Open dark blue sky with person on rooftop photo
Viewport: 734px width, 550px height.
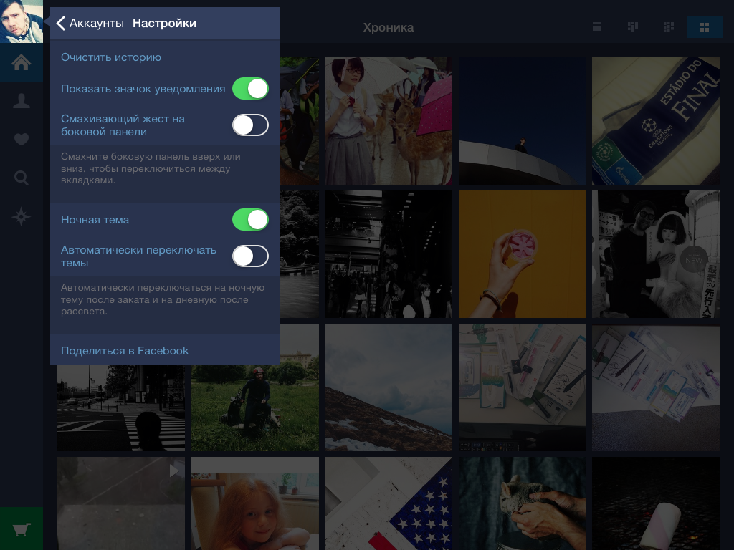click(x=523, y=120)
